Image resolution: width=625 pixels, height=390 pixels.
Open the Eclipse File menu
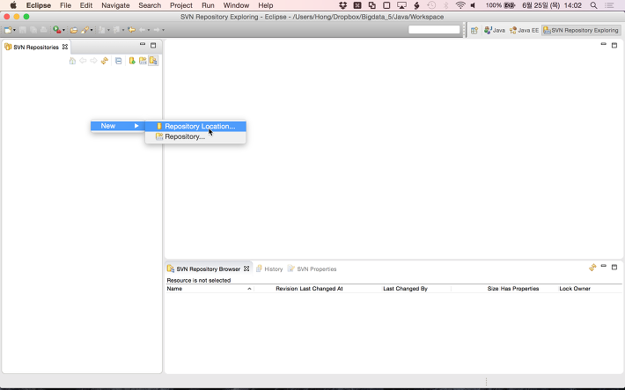(x=65, y=5)
